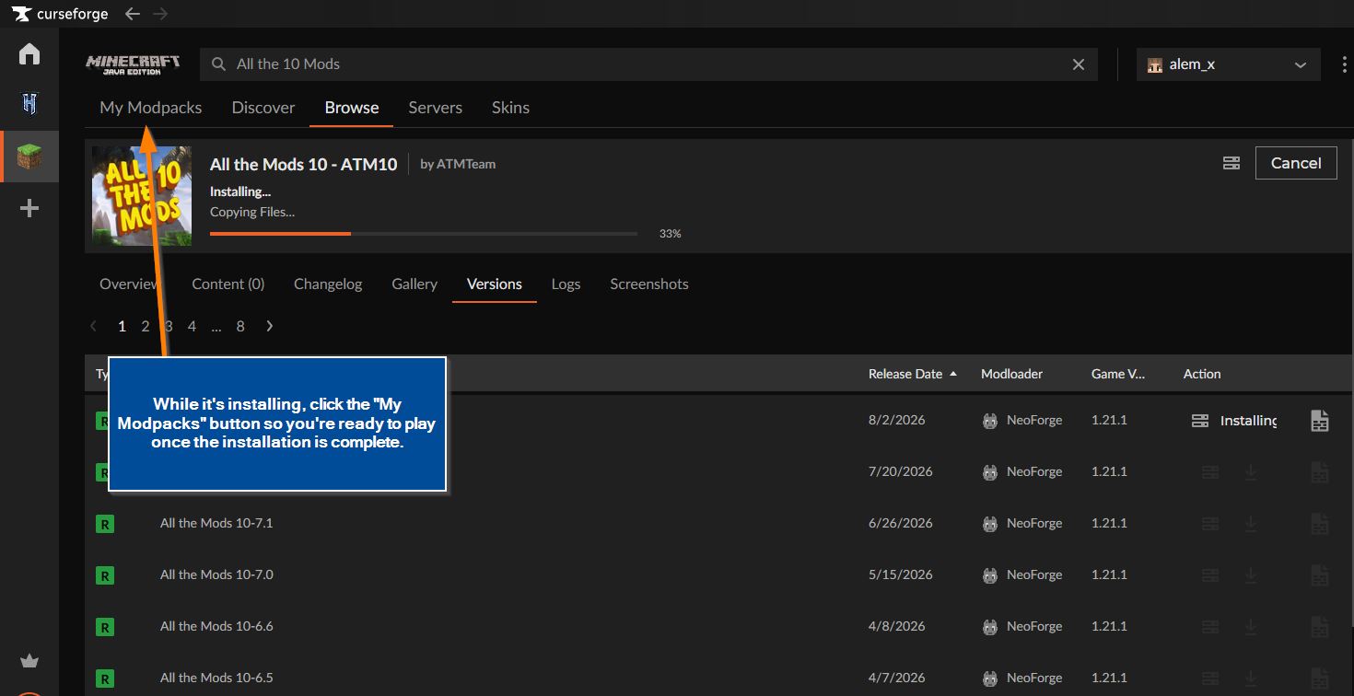
Task: Open the alem_x account dropdown
Action: click(x=1228, y=64)
